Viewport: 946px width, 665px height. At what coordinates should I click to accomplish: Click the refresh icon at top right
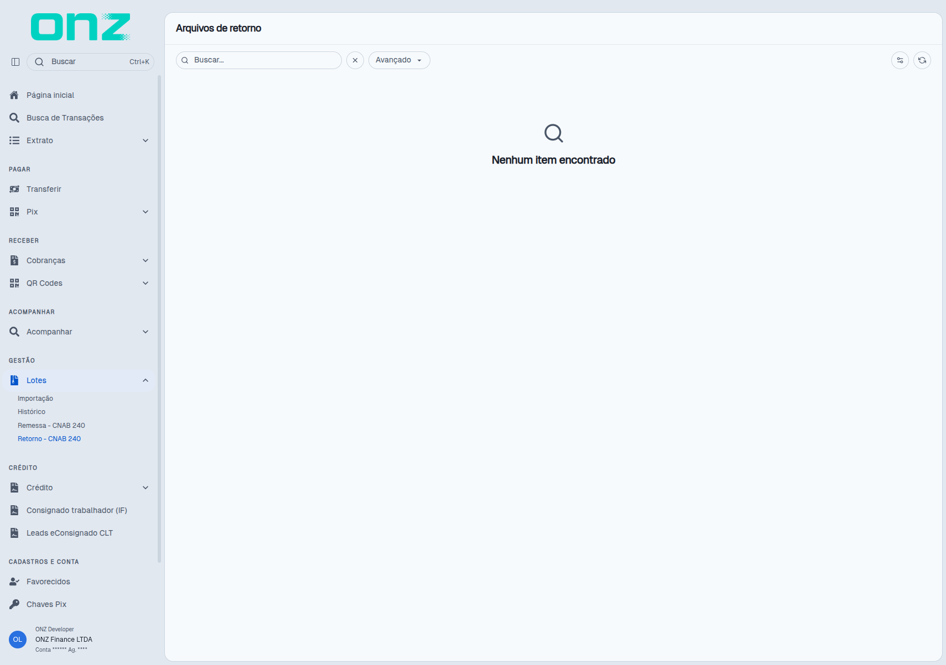point(922,60)
